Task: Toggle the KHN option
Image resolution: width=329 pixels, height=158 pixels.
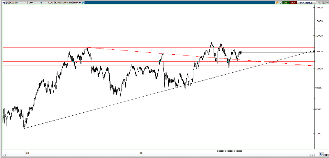Action: point(57,3)
